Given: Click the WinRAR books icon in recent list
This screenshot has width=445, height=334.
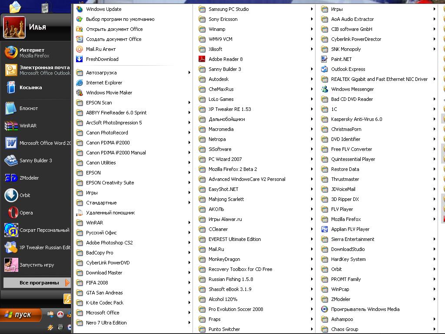Looking at the screenshot, I should pos(11,126).
